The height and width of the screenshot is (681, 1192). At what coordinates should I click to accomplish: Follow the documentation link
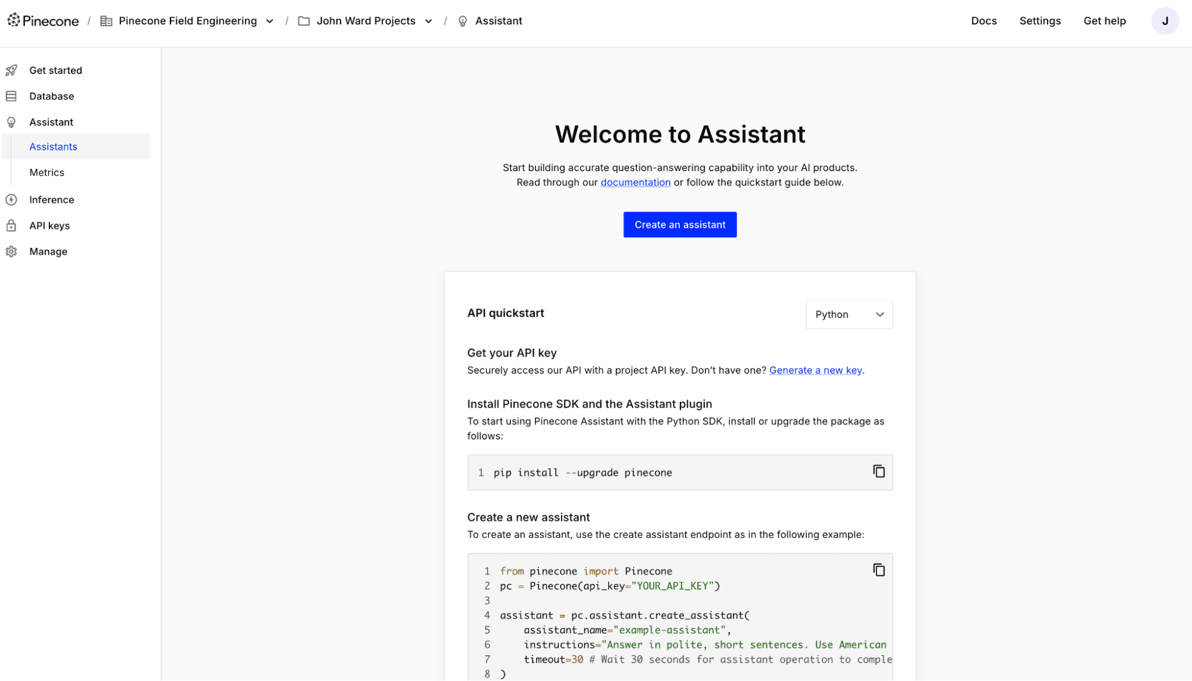[635, 182]
